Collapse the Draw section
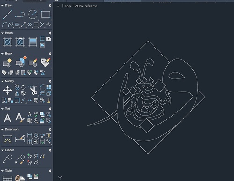The width and height of the screenshot is (234, 181). coord(2,5)
